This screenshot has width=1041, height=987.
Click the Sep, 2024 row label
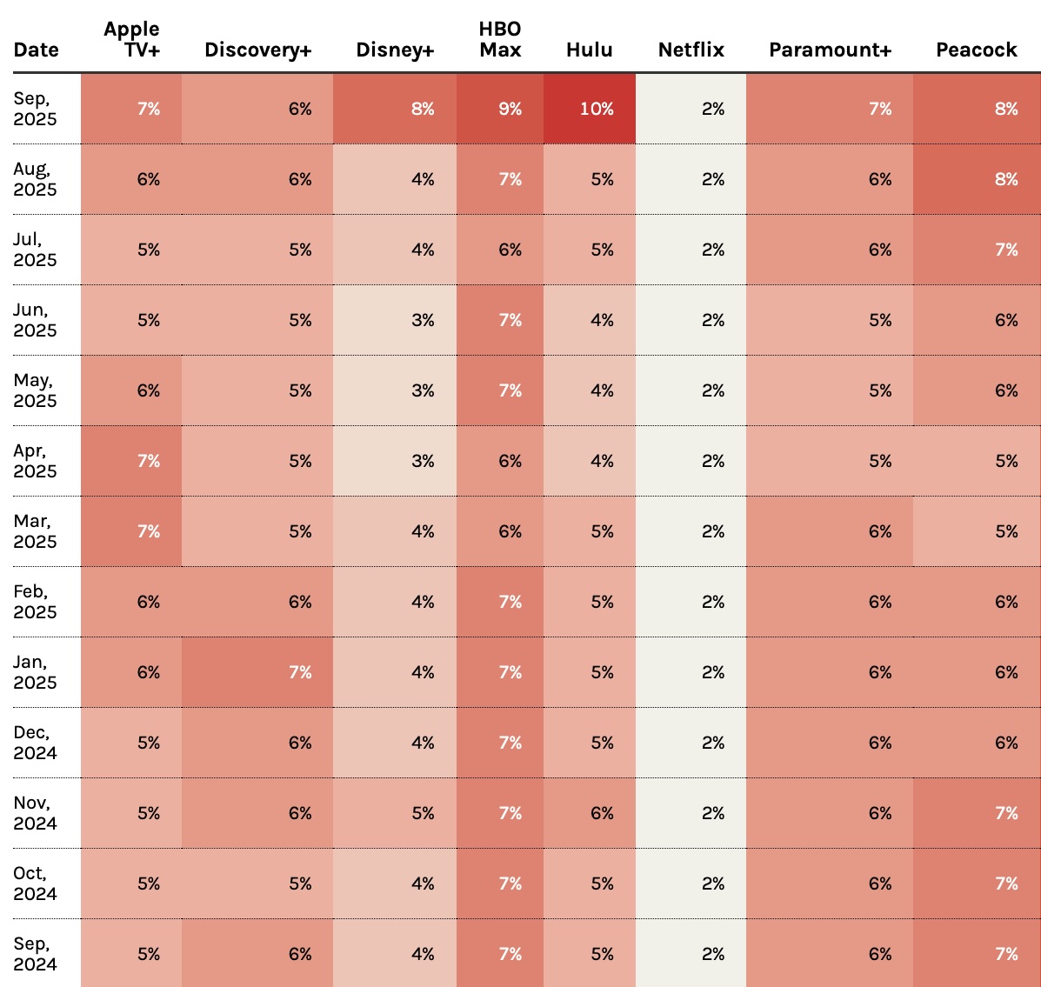(x=36, y=954)
